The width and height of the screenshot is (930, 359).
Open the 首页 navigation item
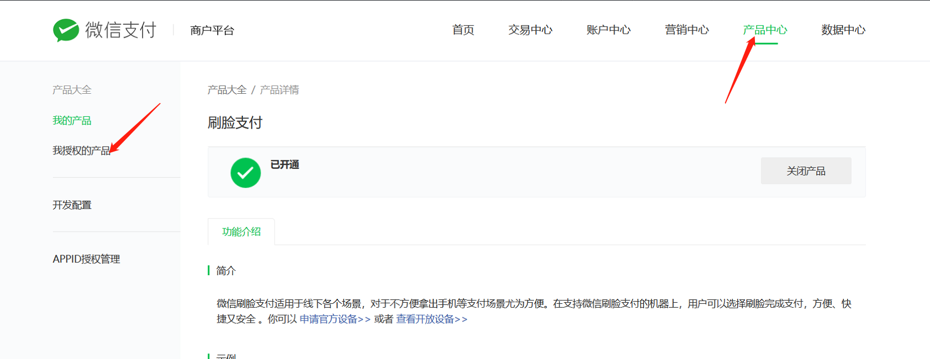tap(463, 30)
